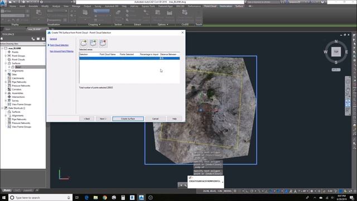Open the General step link
The width and height of the screenshot is (357, 201).
[x=54, y=39]
